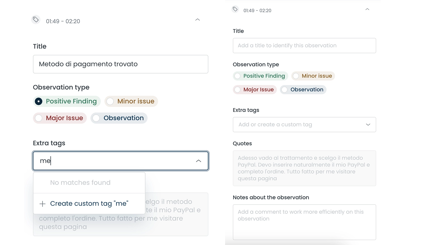Viewport: 424px width, 245px height.
Task: Click title field containing Metodo di pagamento trovato
Action: pyautogui.click(x=121, y=64)
